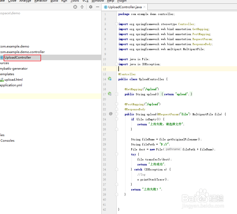This screenshot has height=214, width=237.
Task: Click the UploadController.java file icon in the tab
Action: coord(105,7)
